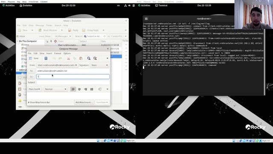Viewport: 273px width, 154px height.
Task: Click the search field showing Subject or Ad...
Action: [95, 36]
